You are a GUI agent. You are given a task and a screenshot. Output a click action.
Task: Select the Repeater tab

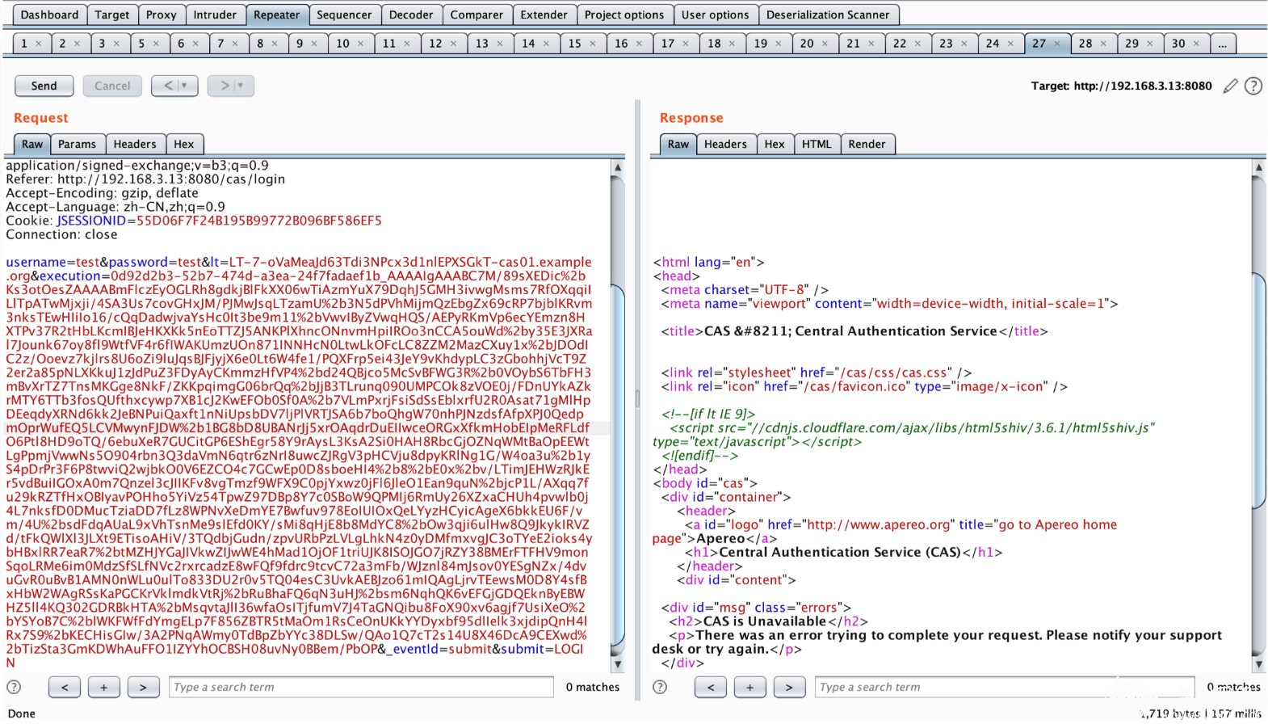click(x=276, y=15)
